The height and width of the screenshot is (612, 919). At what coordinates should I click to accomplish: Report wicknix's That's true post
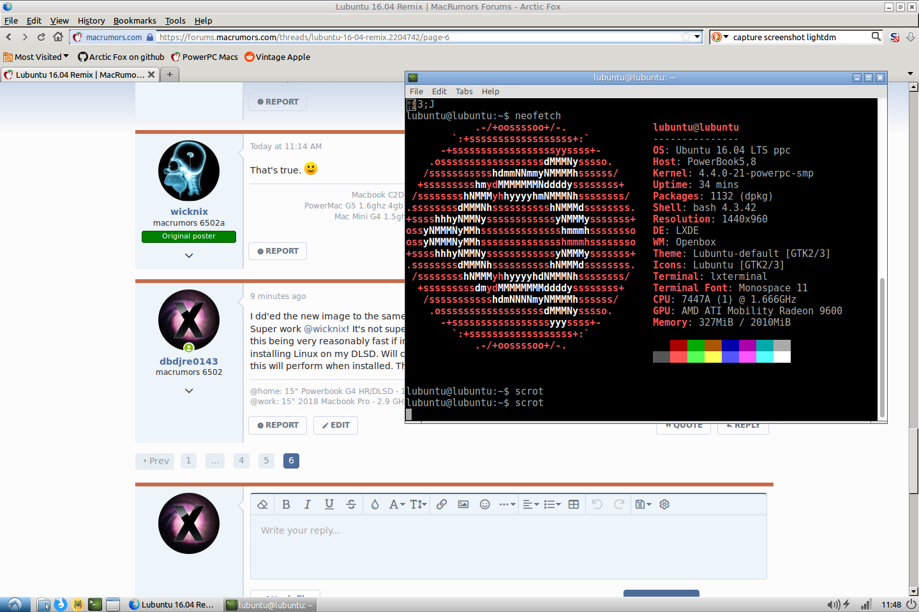click(x=278, y=251)
